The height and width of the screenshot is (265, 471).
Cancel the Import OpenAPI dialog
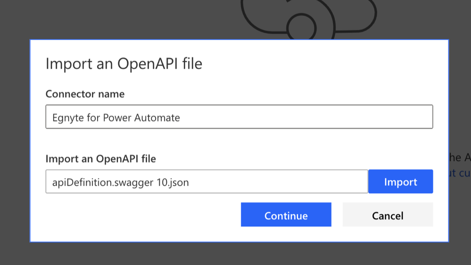click(x=388, y=215)
